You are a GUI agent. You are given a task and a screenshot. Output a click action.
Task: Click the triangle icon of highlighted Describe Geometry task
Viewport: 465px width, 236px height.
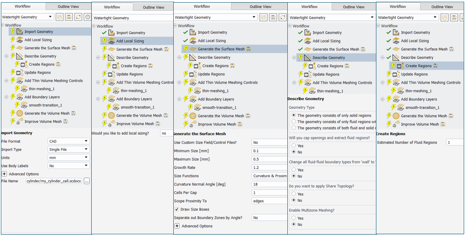tap(308, 57)
